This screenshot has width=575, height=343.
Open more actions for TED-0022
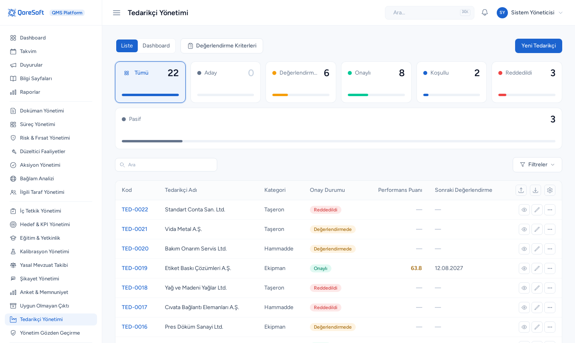point(550,210)
